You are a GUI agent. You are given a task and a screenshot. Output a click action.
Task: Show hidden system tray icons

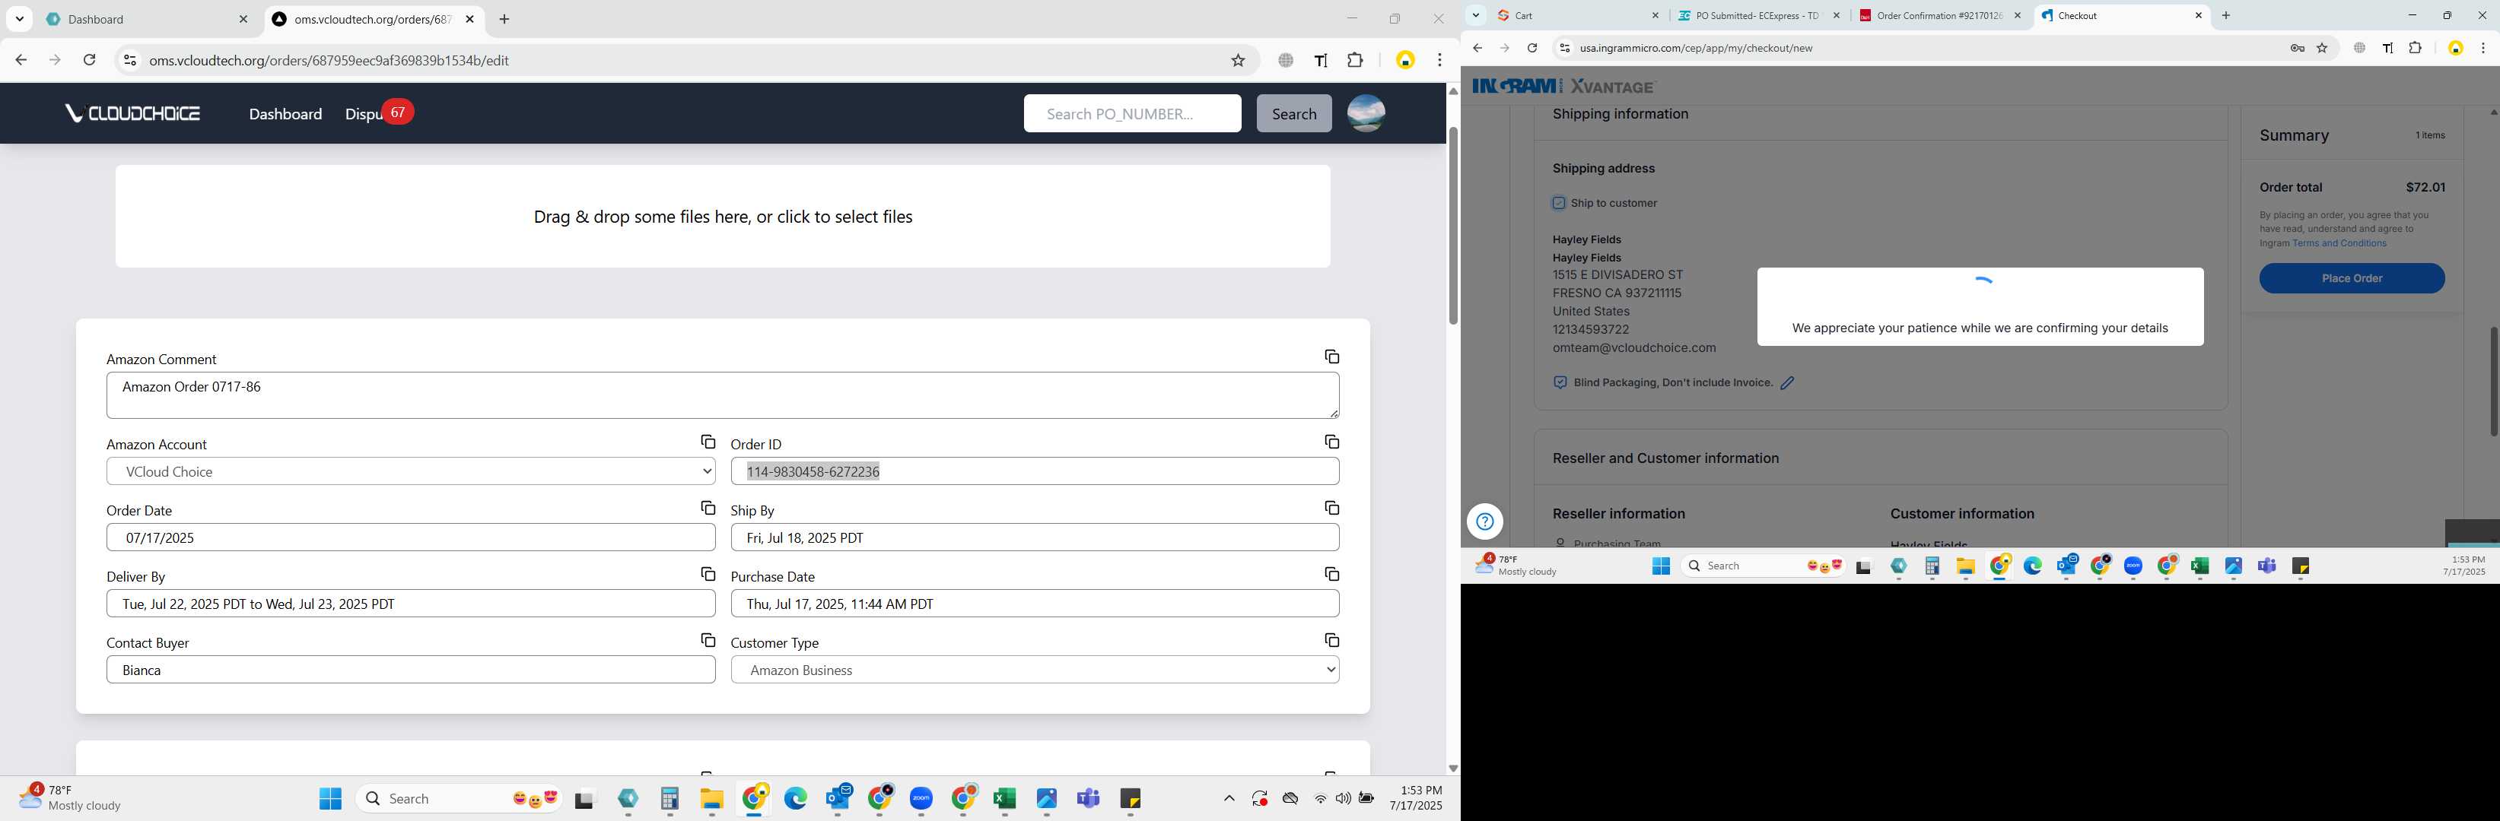(1229, 799)
